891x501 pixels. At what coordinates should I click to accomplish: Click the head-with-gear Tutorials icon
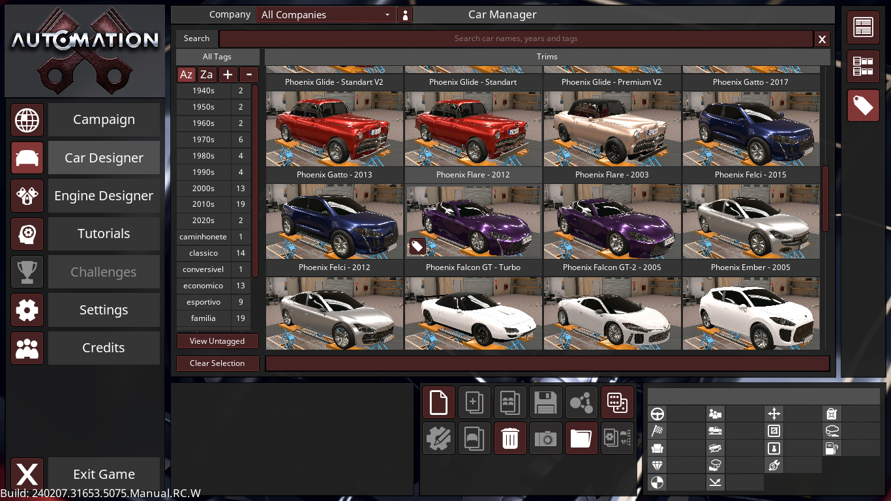click(27, 234)
